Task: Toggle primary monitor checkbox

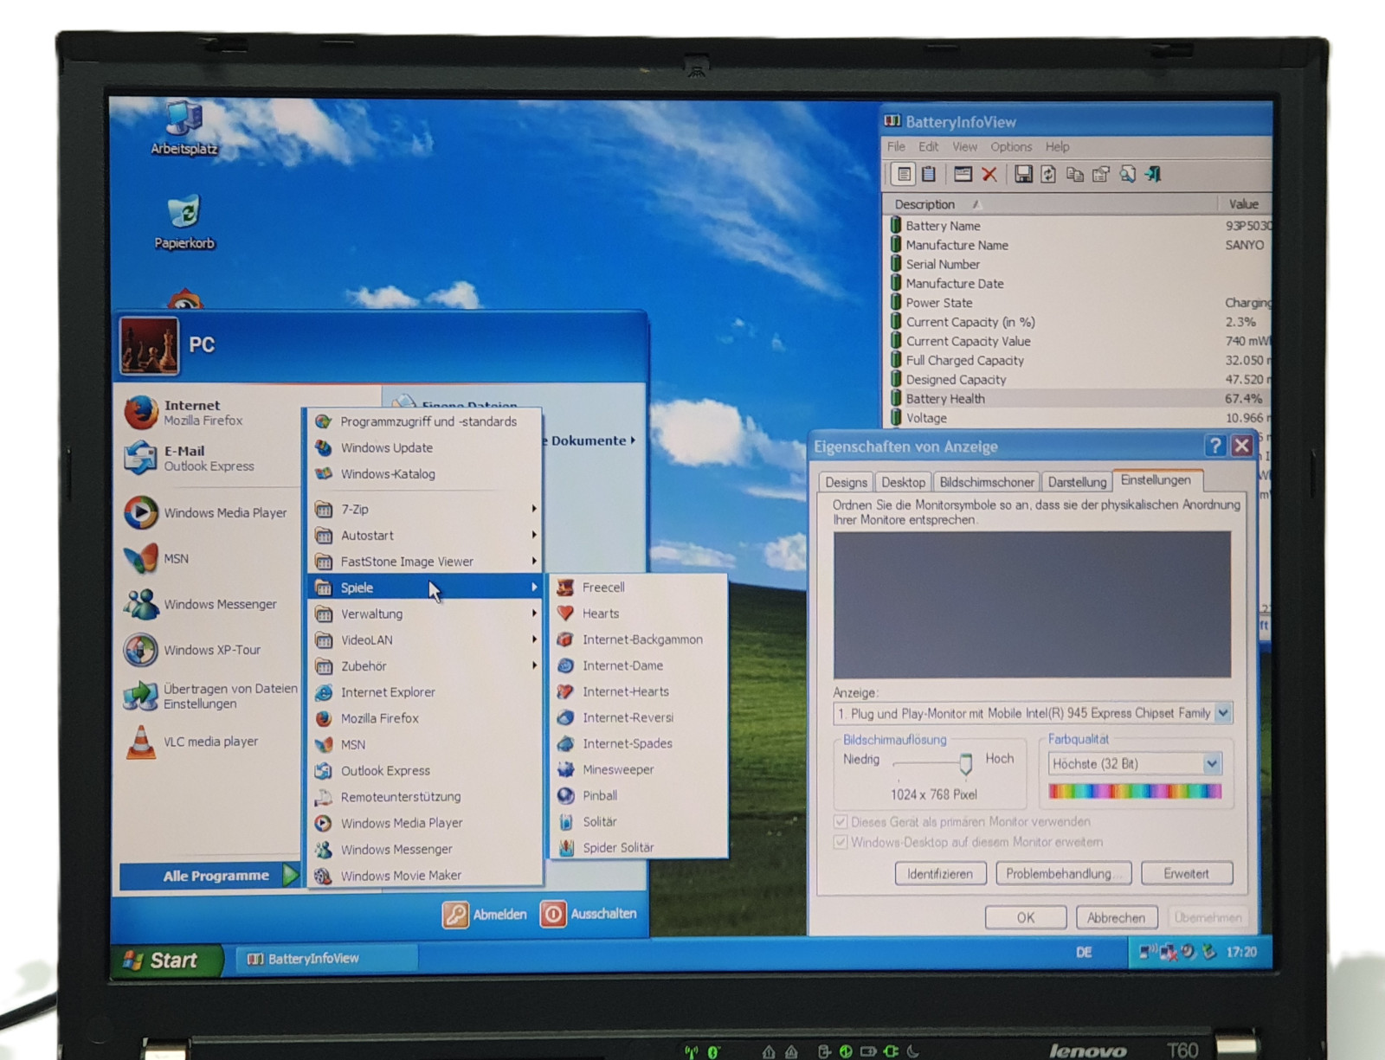Action: [x=840, y=822]
